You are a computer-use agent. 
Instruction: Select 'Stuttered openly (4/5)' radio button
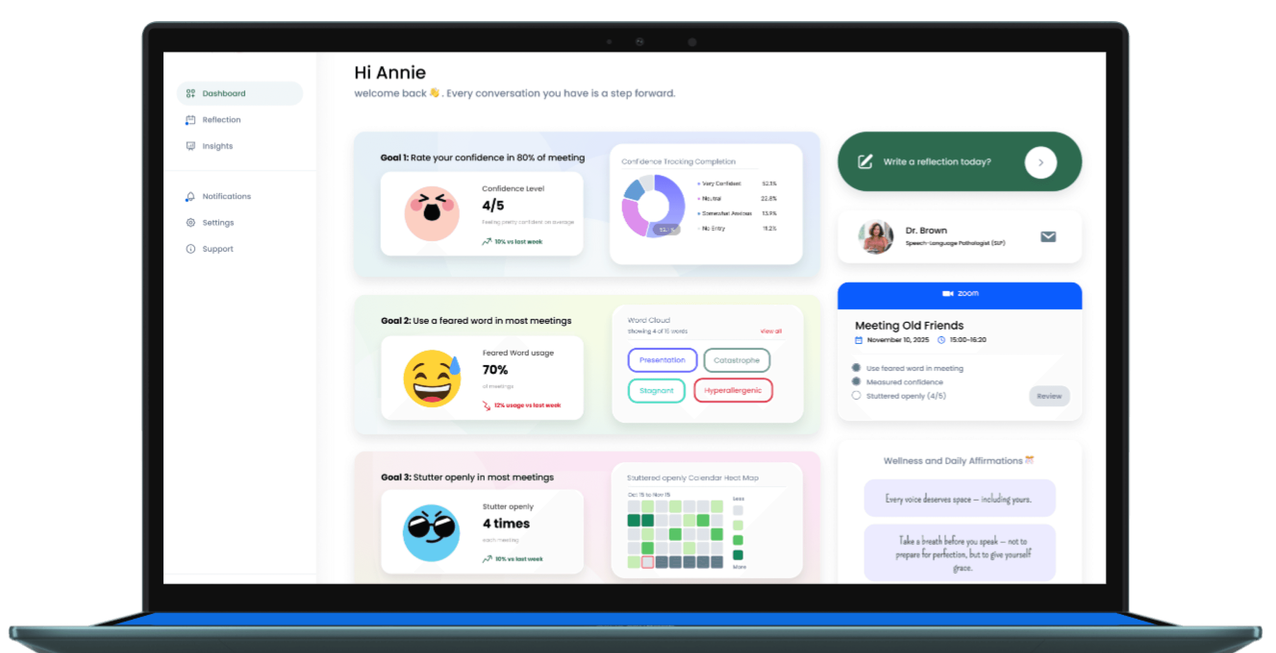click(x=856, y=396)
